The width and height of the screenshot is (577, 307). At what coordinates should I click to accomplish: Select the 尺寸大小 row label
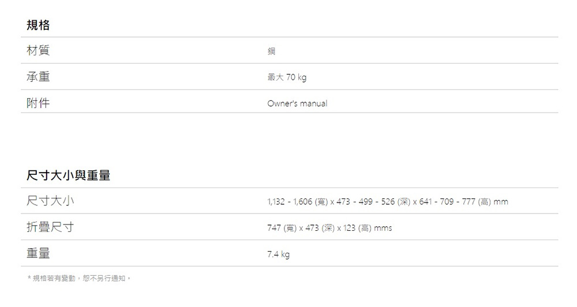50,201
